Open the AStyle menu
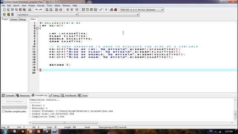The image size is (238, 134). (57, 6)
